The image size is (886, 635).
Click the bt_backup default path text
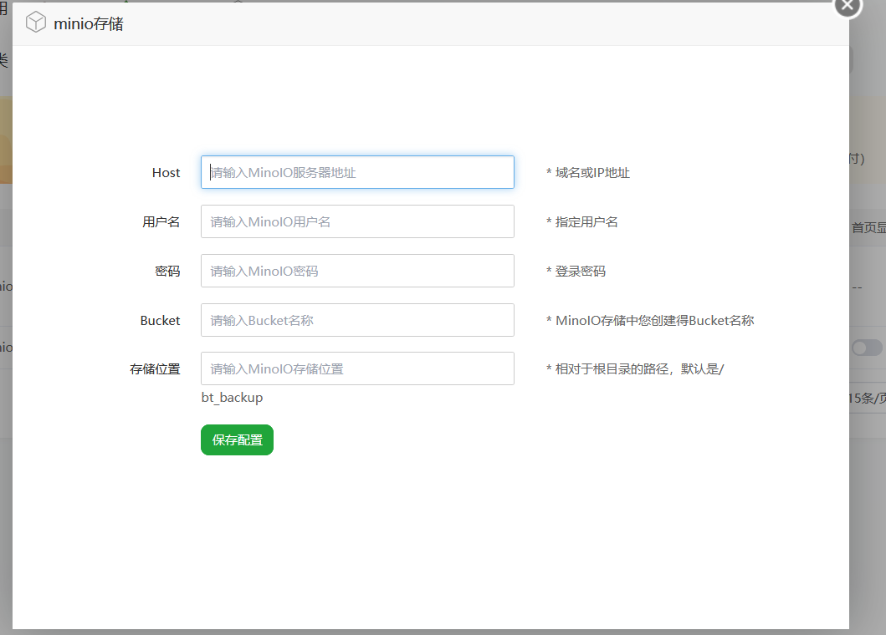click(x=232, y=398)
